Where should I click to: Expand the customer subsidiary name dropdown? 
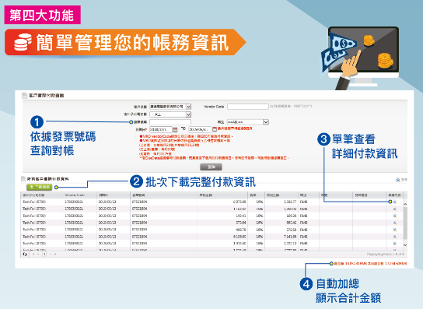[x=188, y=114]
